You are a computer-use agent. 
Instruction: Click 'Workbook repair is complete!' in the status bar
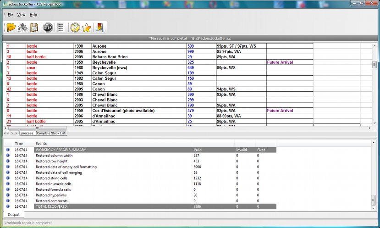point(28,222)
